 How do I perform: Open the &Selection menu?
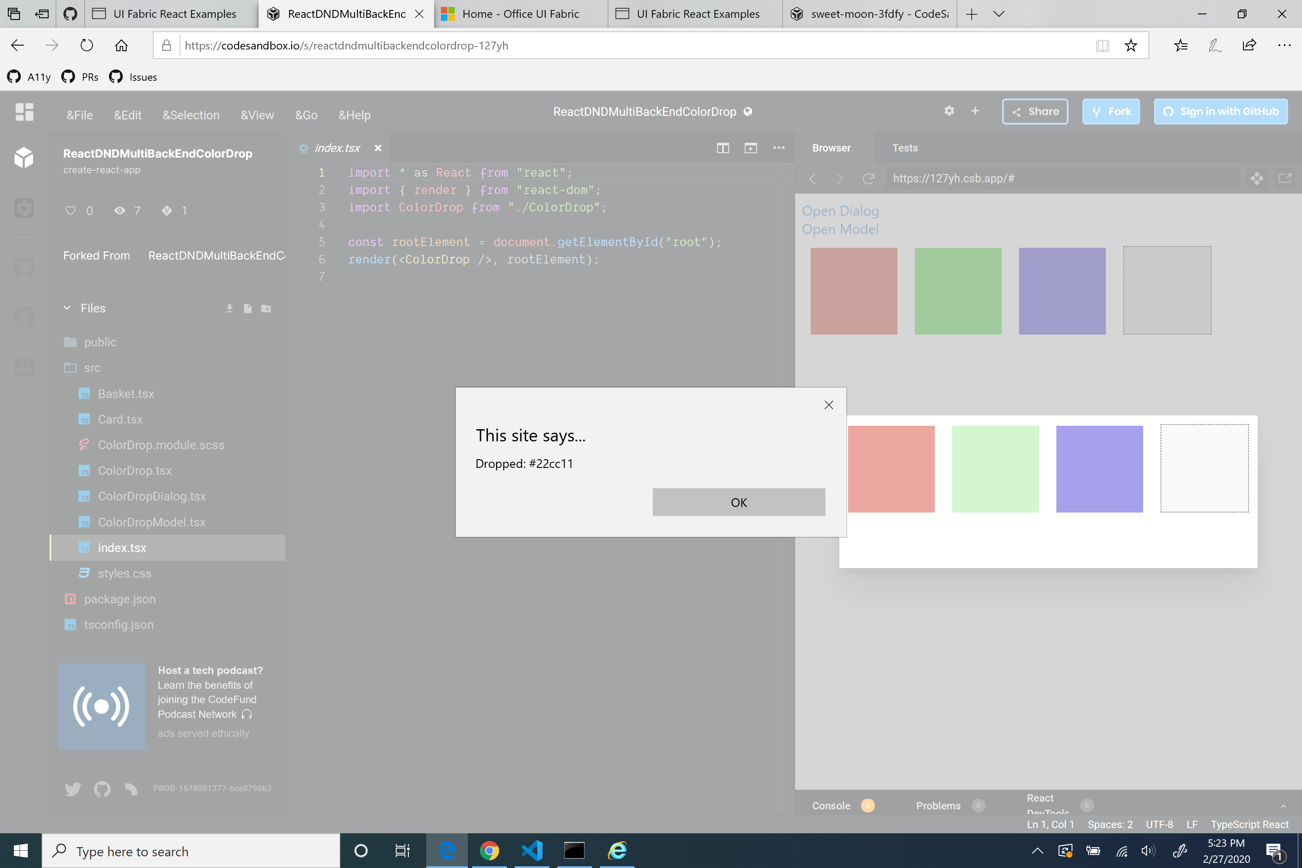click(191, 115)
